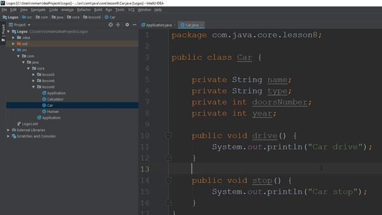Click the Car class name in declaration

pyautogui.click(x=244, y=57)
